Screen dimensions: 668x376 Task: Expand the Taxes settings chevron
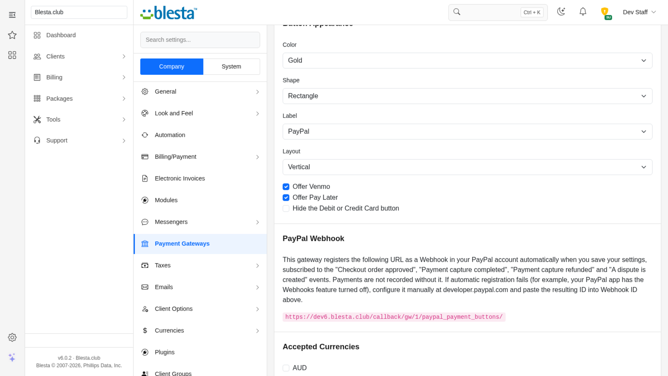pyautogui.click(x=257, y=266)
